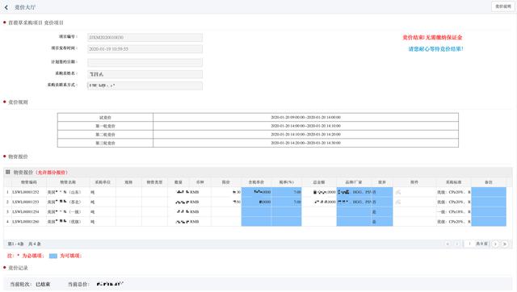Click blue 税率 cell in row 4
This screenshot has width=517, height=292.
click(287, 222)
